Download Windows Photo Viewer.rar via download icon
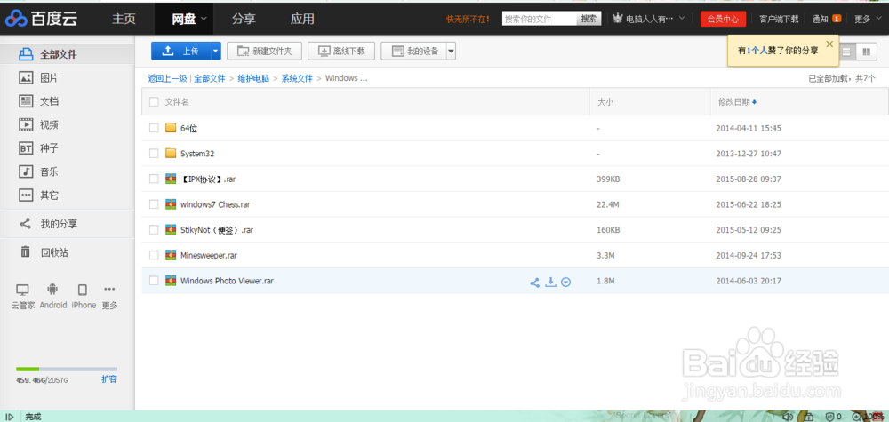The image size is (889, 422). (x=550, y=283)
